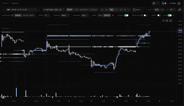The image size is (184, 106).
Task: Show expirations help info icon
Action: (12, 15)
